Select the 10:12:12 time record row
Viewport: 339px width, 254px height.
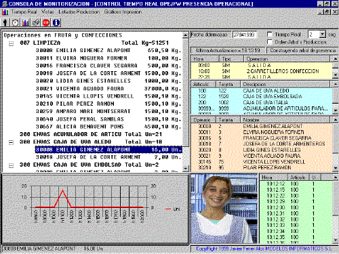point(296,184)
